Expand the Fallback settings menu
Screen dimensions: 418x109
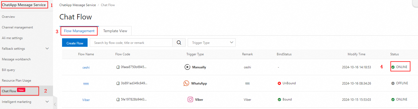point(47,48)
